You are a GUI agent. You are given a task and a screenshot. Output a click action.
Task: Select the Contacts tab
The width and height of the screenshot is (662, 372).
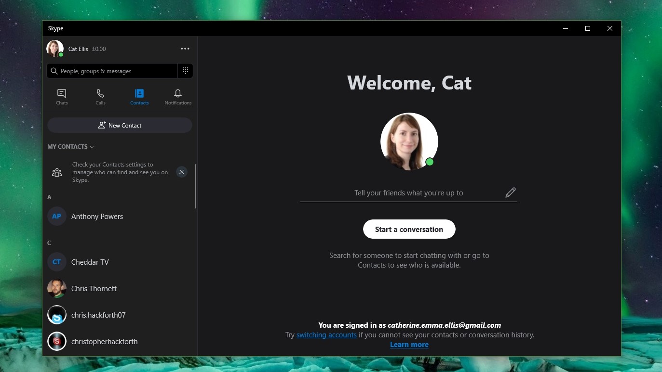[139, 97]
